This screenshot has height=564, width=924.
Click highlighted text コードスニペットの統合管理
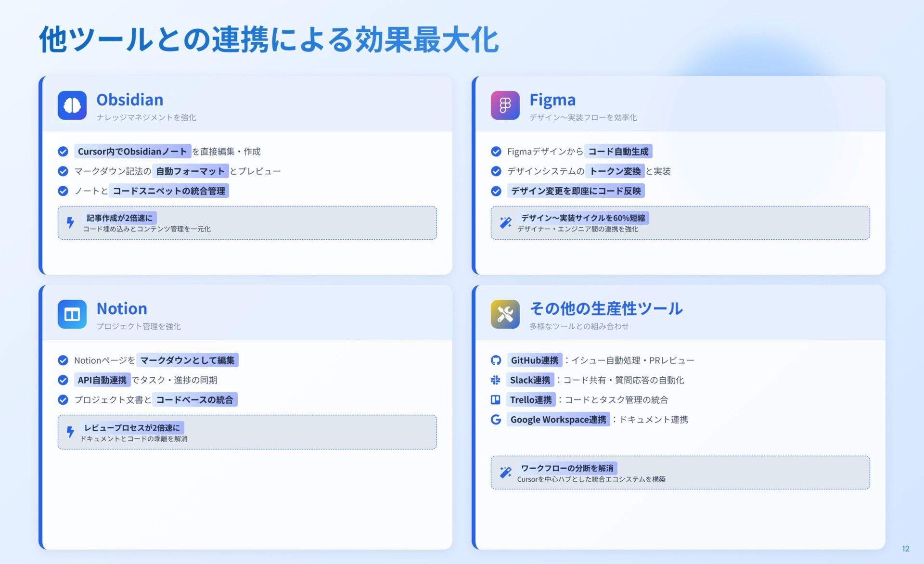click(x=169, y=191)
